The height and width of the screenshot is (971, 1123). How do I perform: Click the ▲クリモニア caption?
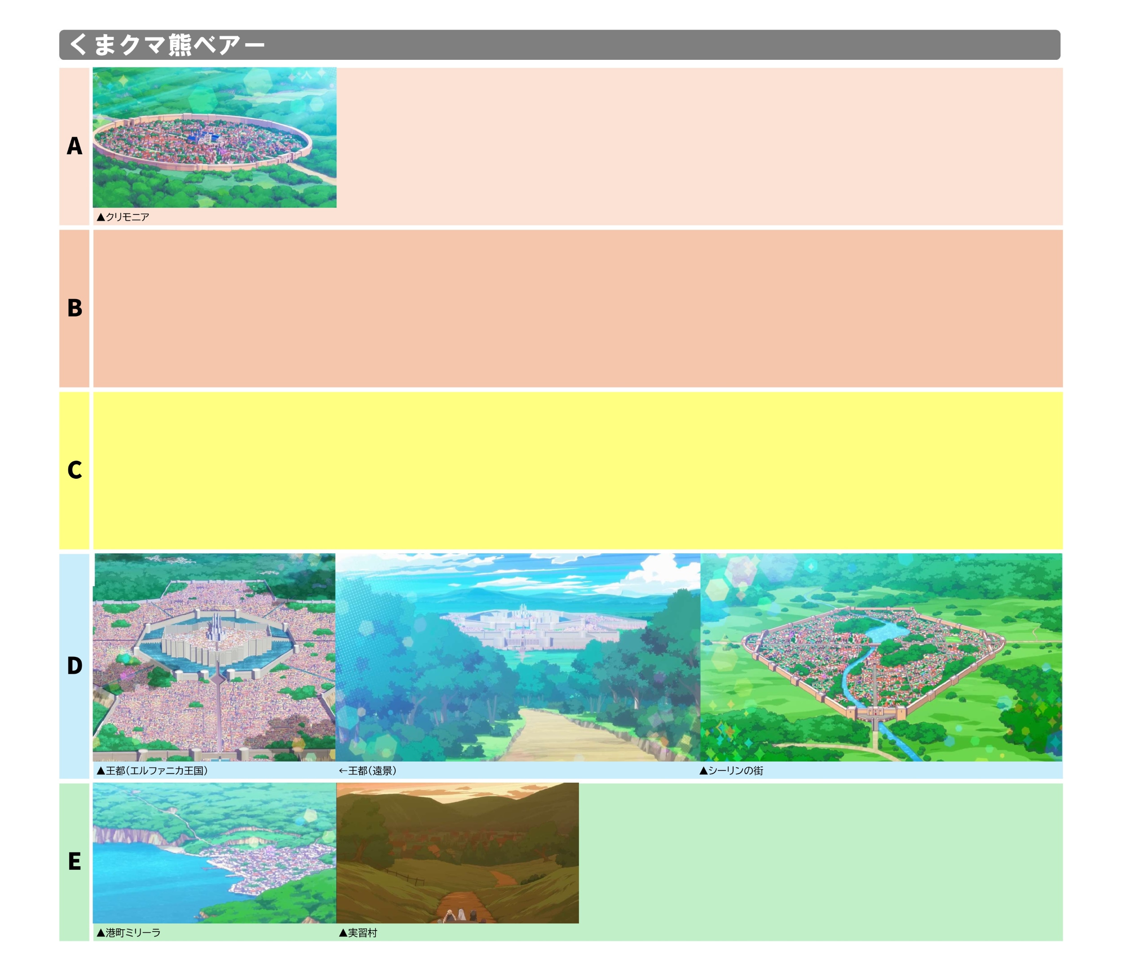click(x=123, y=217)
